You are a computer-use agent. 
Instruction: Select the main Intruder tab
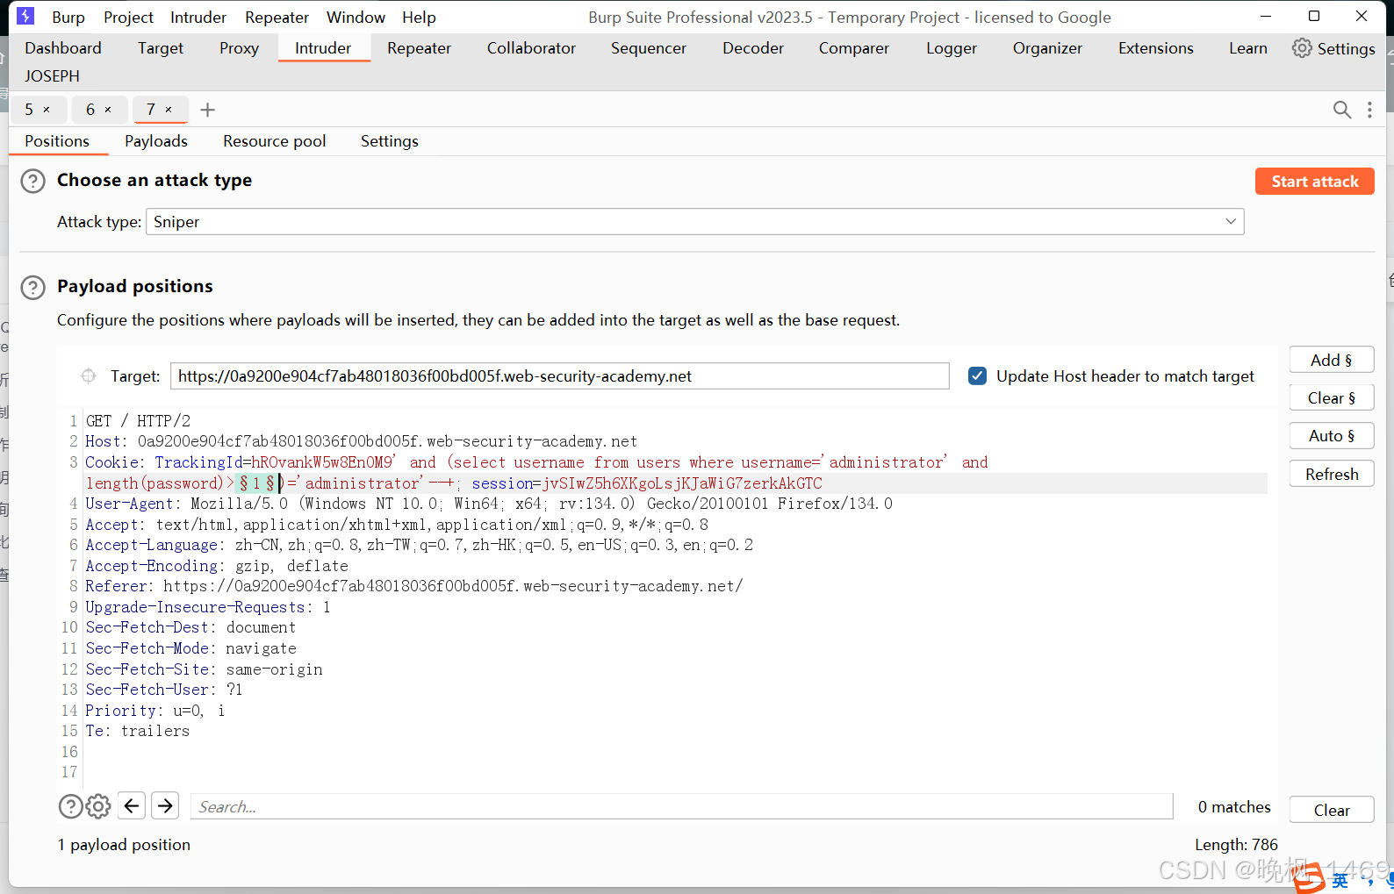point(323,48)
